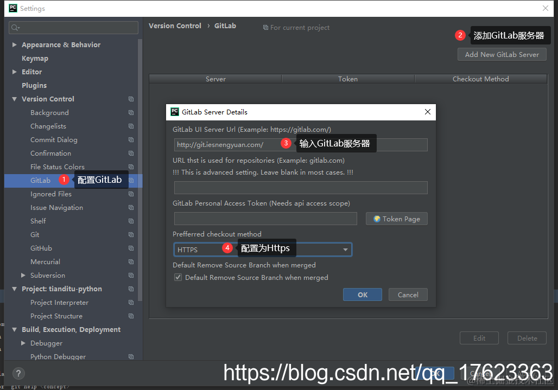Click the settings tree vertical scrollbar

[140, 170]
